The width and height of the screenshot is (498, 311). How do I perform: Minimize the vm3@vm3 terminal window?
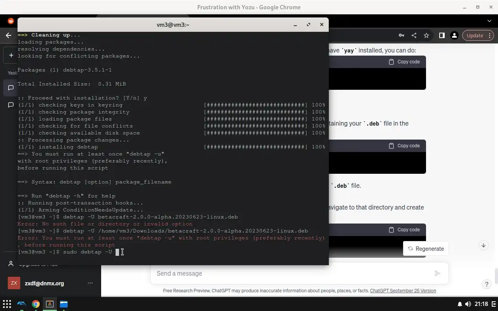(295, 24)
